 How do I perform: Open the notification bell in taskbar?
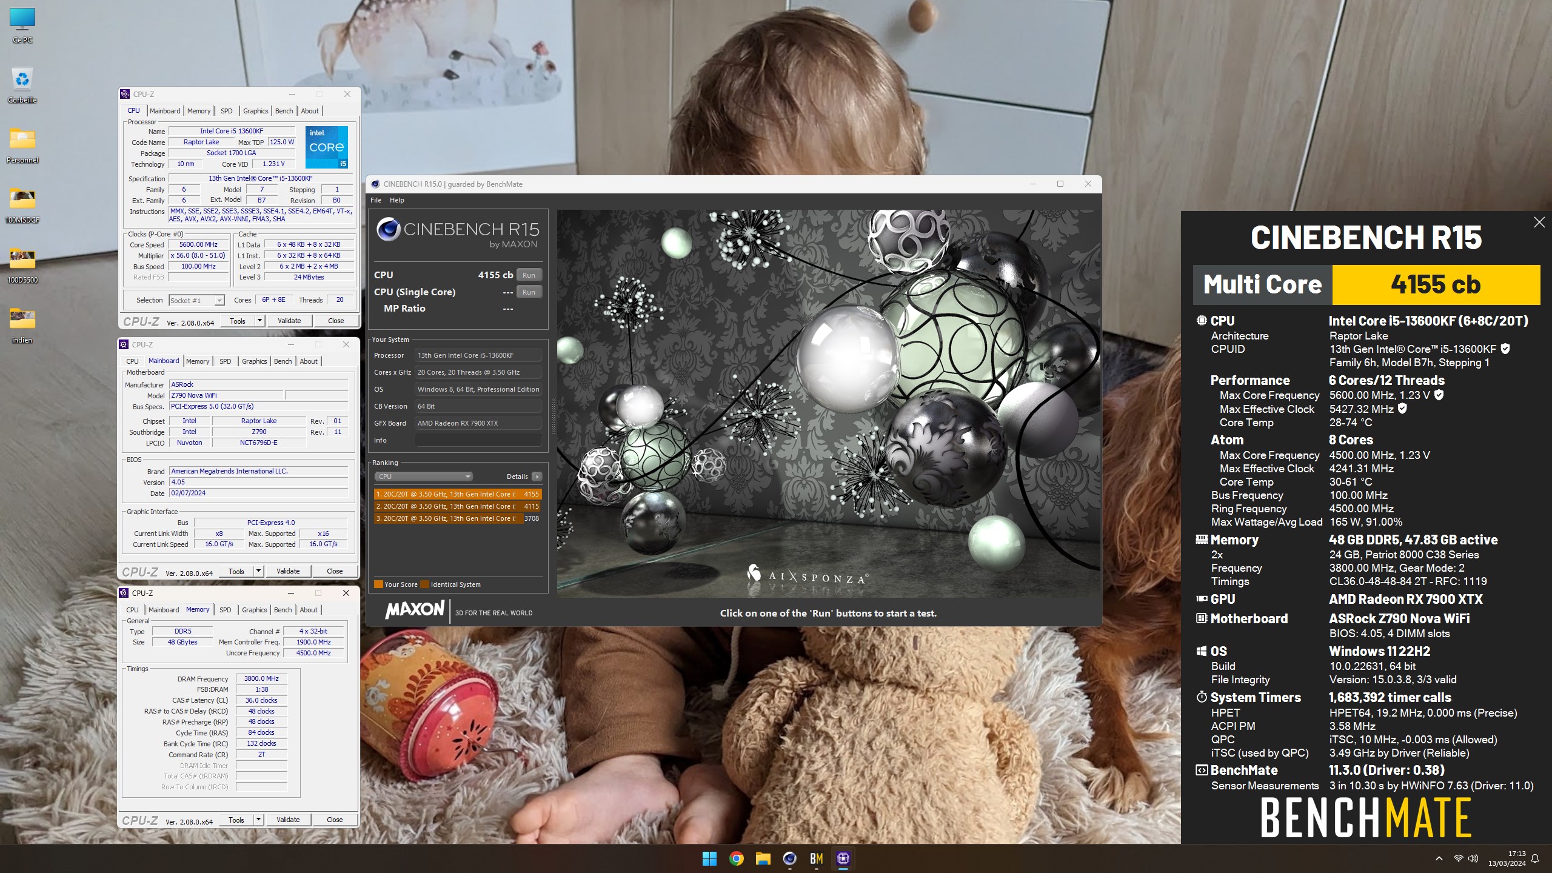click(1535, 858)
